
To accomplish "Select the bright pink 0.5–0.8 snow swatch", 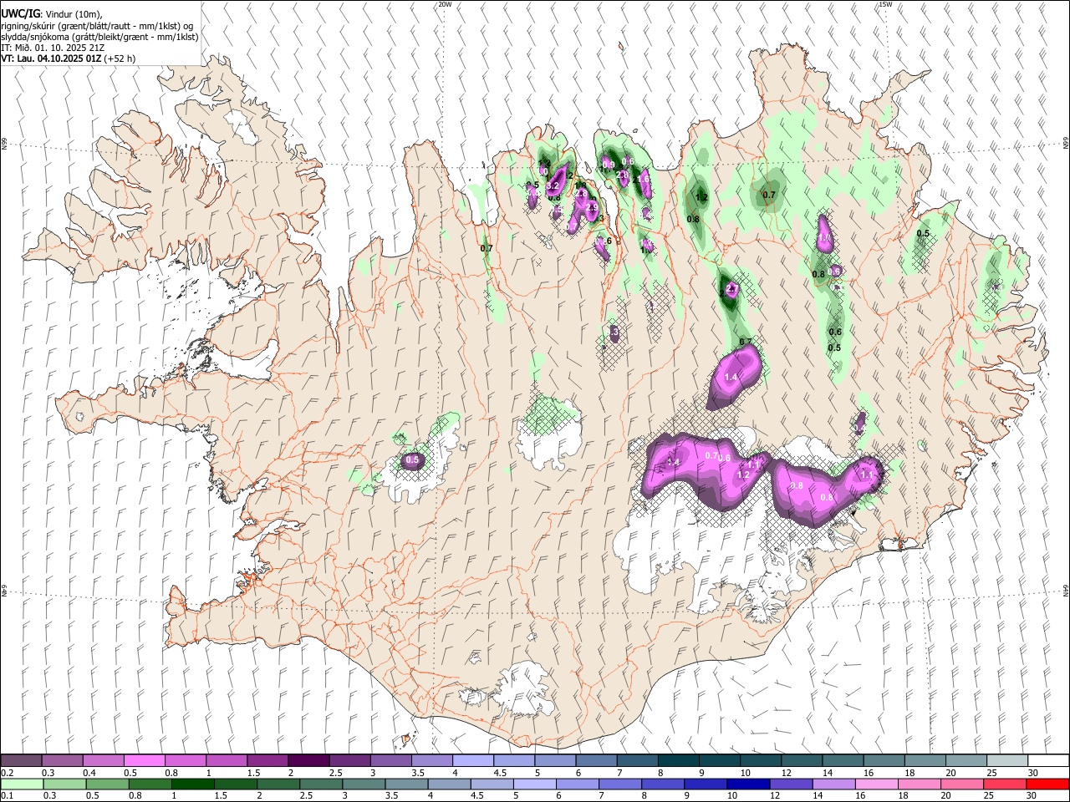I will click(145, 761).
